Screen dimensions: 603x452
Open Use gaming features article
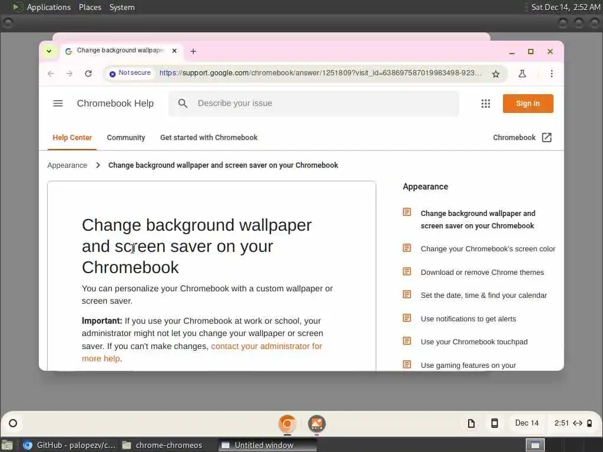tap(468, 365)
